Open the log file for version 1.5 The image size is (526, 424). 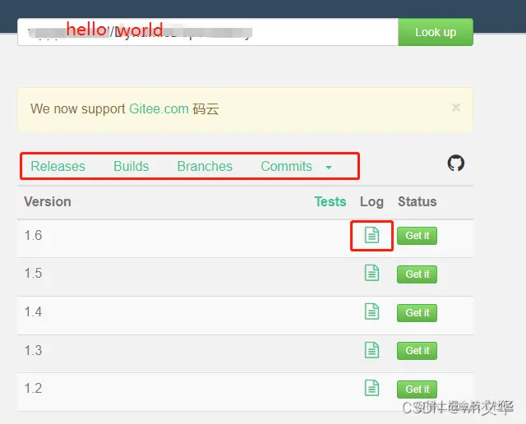pos(371,273)
